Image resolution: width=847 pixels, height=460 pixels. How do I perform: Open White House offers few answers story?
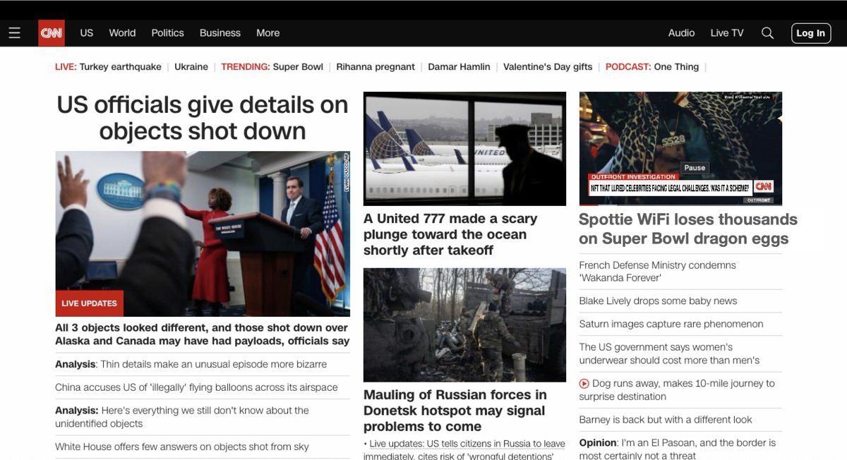coord(182,447)
